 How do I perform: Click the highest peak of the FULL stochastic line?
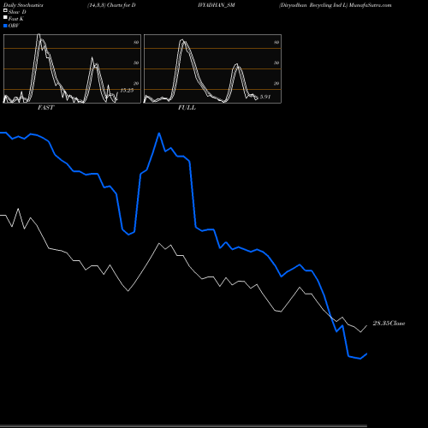[x=182, y=40]
